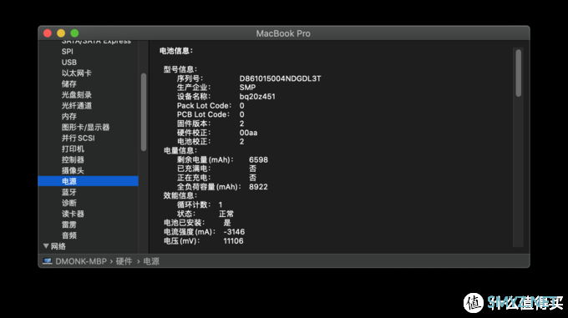Click the 电池信息 heading
This screenshot has height=318, width=568.
(176, 51)
